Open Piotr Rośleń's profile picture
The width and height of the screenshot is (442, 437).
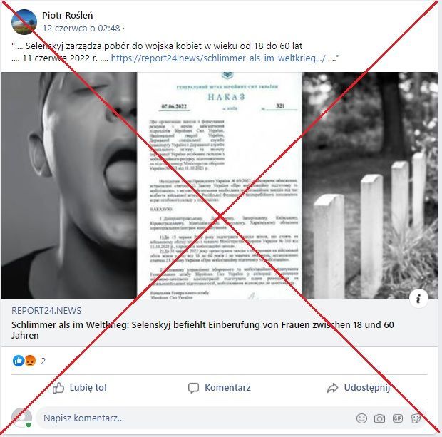(x=24, y=21)
